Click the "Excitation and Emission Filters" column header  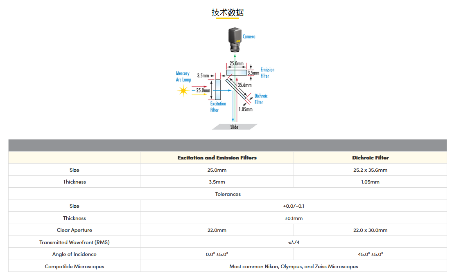click(217, 158)
